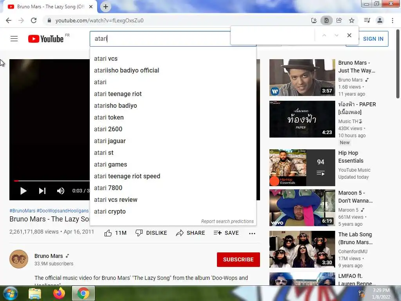Image resolution: width=401 pixels, height=301 pixels.
Task: Select suggestion 'atarisho badiyo'
Action: tap(173, 106)
